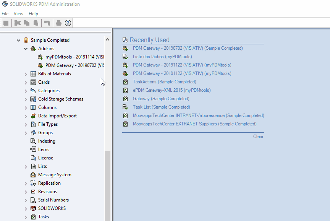Click the Indexing magnifier icon in tree

[33, 141]
